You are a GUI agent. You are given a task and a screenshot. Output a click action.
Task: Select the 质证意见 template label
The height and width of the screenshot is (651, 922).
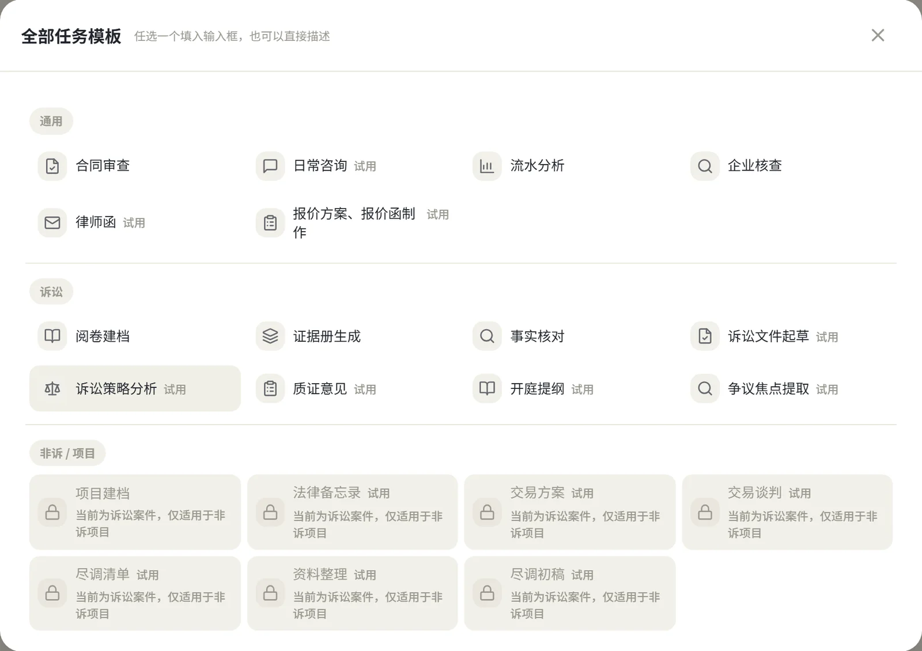pos(320,389)
